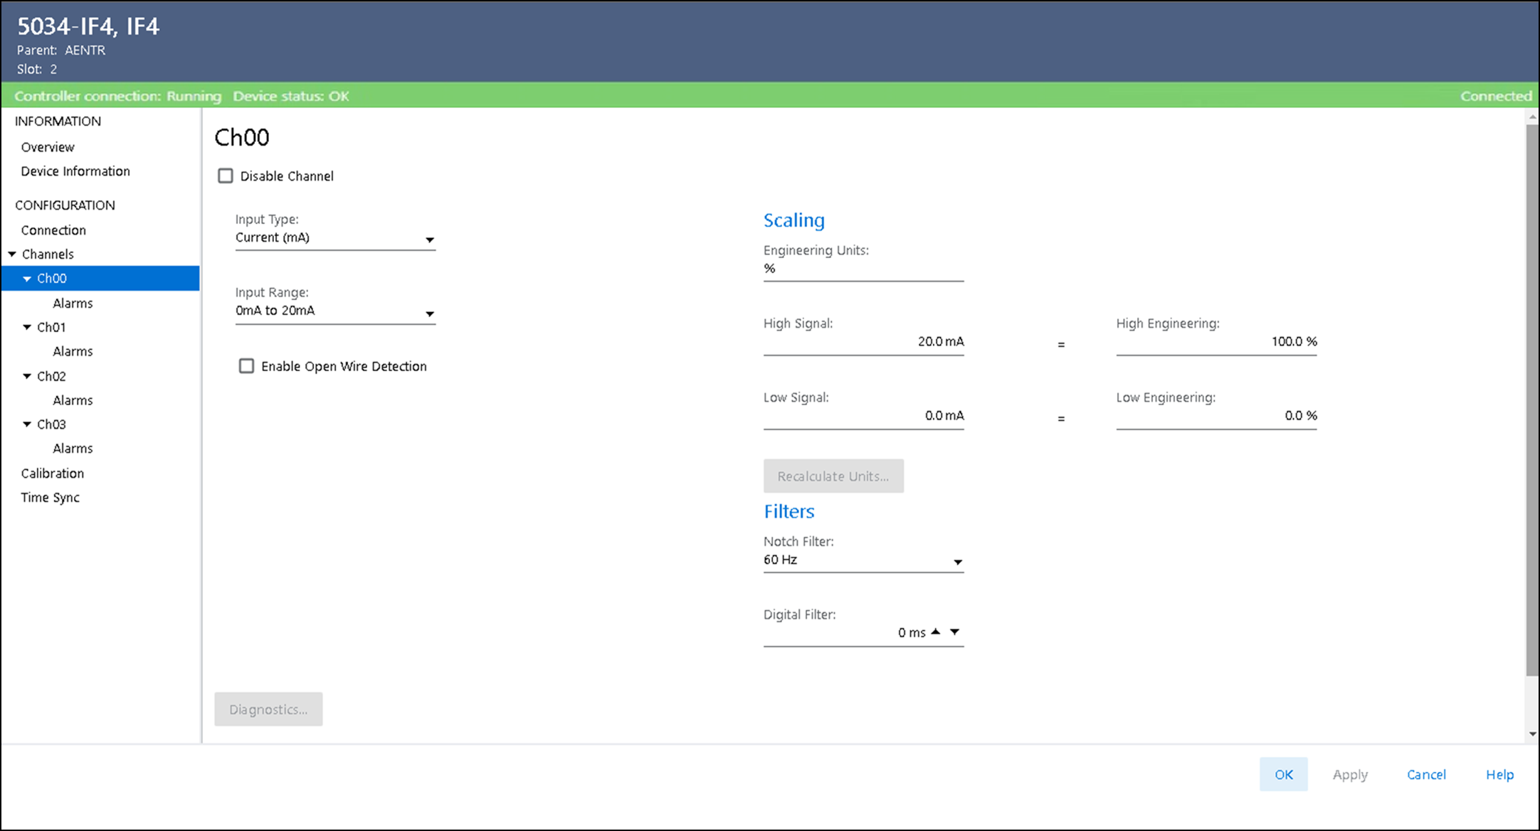Open the Notch Filter dropdown
Image resolution: width=1540 pixels, height=831 pixels.
point(958,562)
